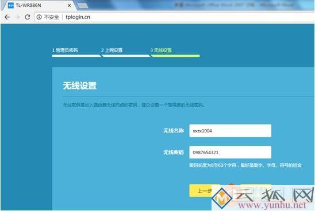Click the browser forward arrow
Image resolution: width=315 pixels, height=211 pixels.
pos(17,17)
